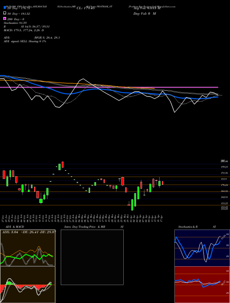This screenshot has width=230, height=303.
Task: Click the 'CL: 179.45' closing price label
Action: click(x=86, y=8)
